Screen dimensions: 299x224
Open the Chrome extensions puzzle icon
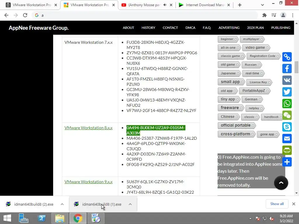pyautogui.click(x=264, y=15)
